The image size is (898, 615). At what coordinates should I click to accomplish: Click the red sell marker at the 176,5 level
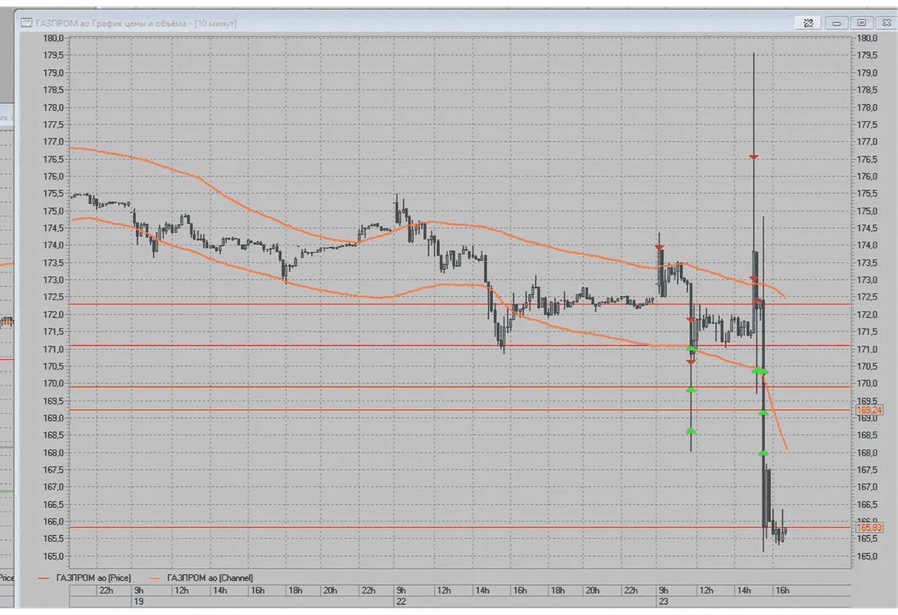pos(754,157)
